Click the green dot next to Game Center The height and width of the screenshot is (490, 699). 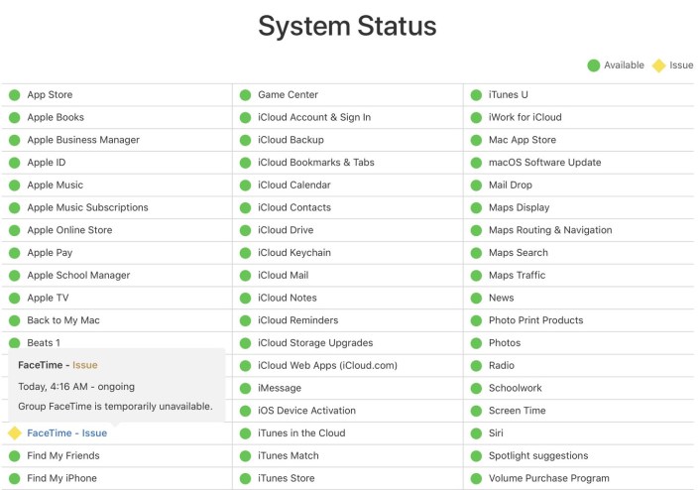[x=245, y=95]
